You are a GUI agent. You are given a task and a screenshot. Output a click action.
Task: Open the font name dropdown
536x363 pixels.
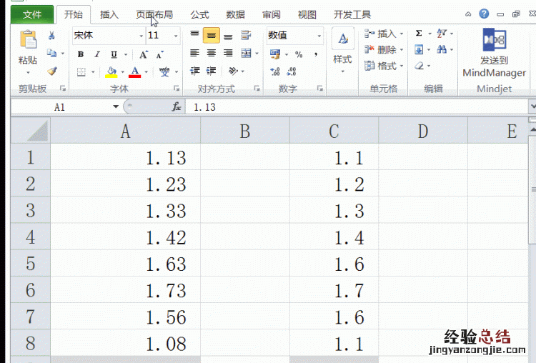click(x=141, y=36)
